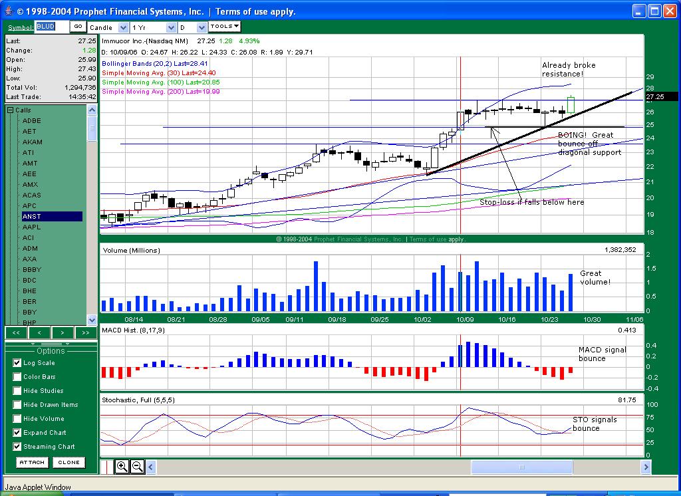Click the Stochastic, Full (5,5,5) label
Viewport: 681px width, 496px height.
click(138, 400)
